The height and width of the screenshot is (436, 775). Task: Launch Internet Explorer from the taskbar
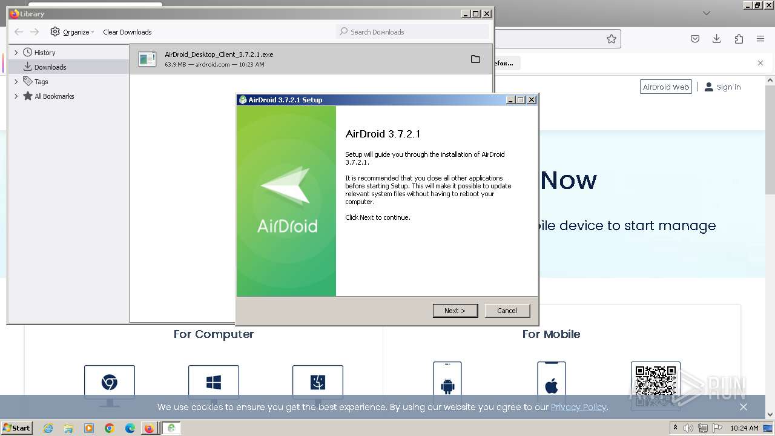tap(48, 428)
